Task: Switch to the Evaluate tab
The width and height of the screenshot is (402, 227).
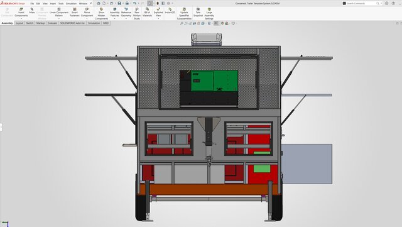Action: point(52,23)
